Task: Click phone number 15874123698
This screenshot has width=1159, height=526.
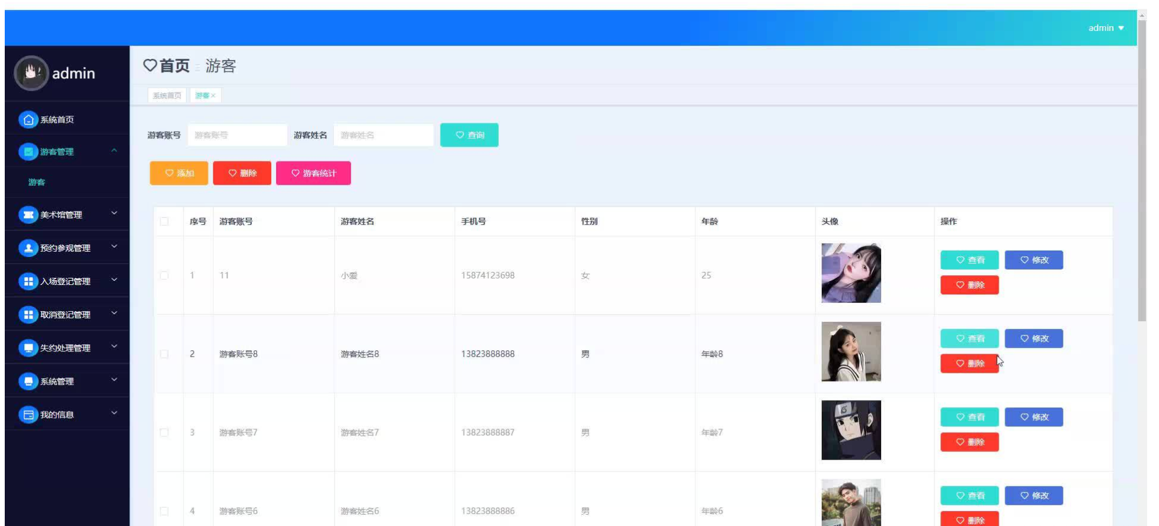Action: pyautogui.click(x=488, y=275)
